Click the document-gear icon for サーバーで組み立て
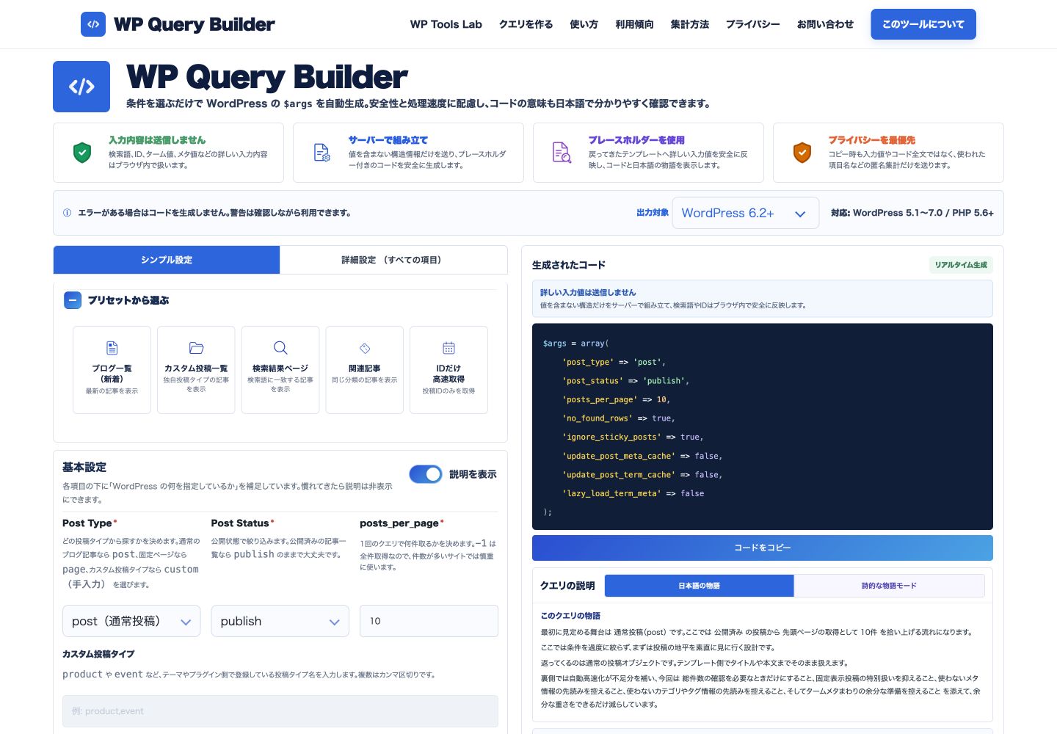The height and width of the screenshot is (734, 1057). point(322,153)
